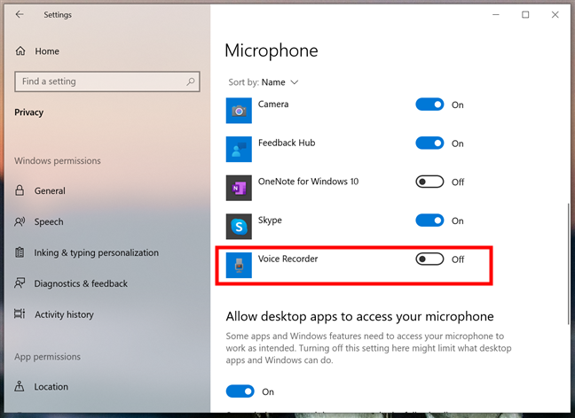Click the Skype app icon
The width and height of the screenshot is (575, 418).
point(239,227)
